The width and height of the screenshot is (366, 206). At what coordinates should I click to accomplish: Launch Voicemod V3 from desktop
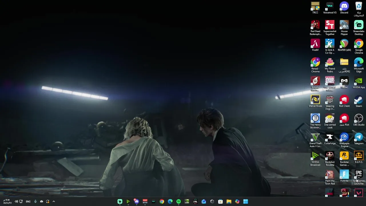[330, 8]
